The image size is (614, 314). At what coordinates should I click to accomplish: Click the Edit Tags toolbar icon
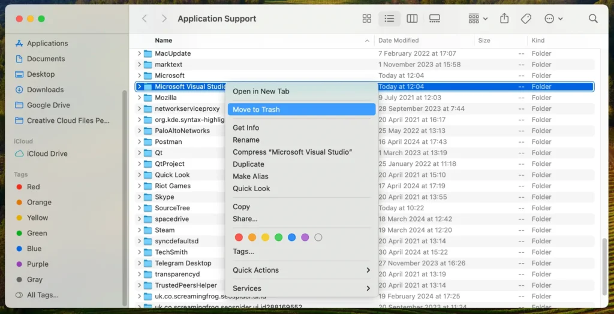point(526,19)
